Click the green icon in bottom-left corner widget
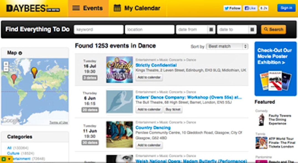 pyautogui.click(x=3, y=159)
